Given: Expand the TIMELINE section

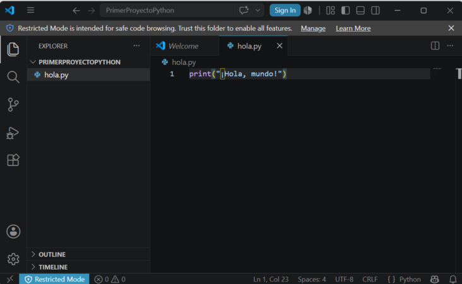Looking at the screenshot, I should point(88,267).
